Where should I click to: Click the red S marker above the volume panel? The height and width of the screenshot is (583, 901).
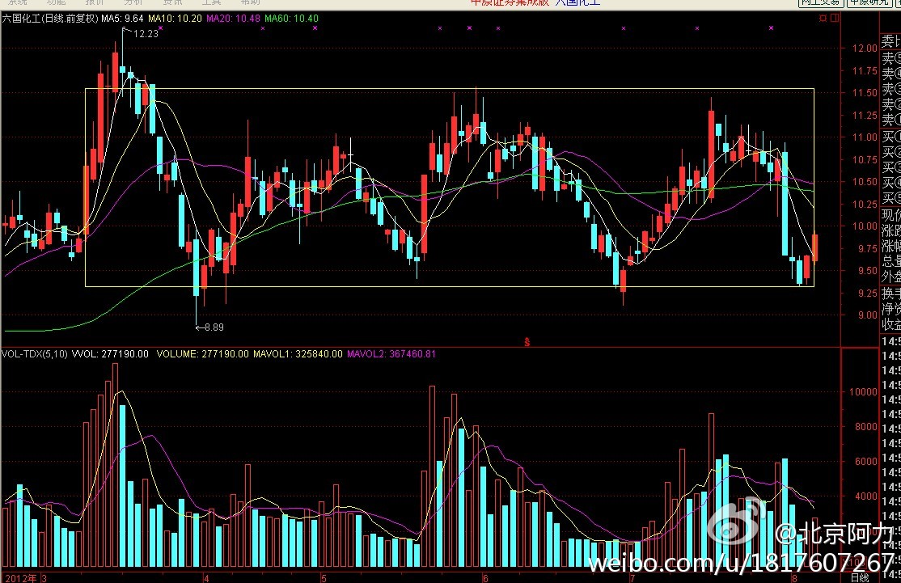[527, 343]
